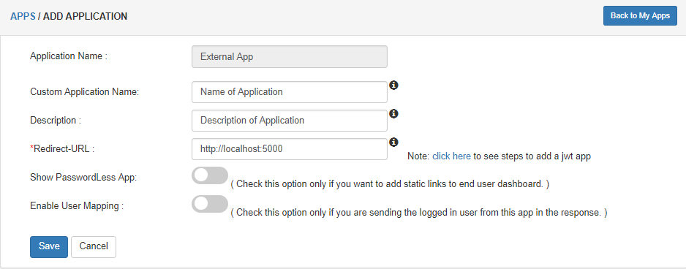Image resolution: width=686 pixels, height=269 pixels.
Task: Select the Redirect-URL input with localhost:5000
Action: click(x=289, y=148)
